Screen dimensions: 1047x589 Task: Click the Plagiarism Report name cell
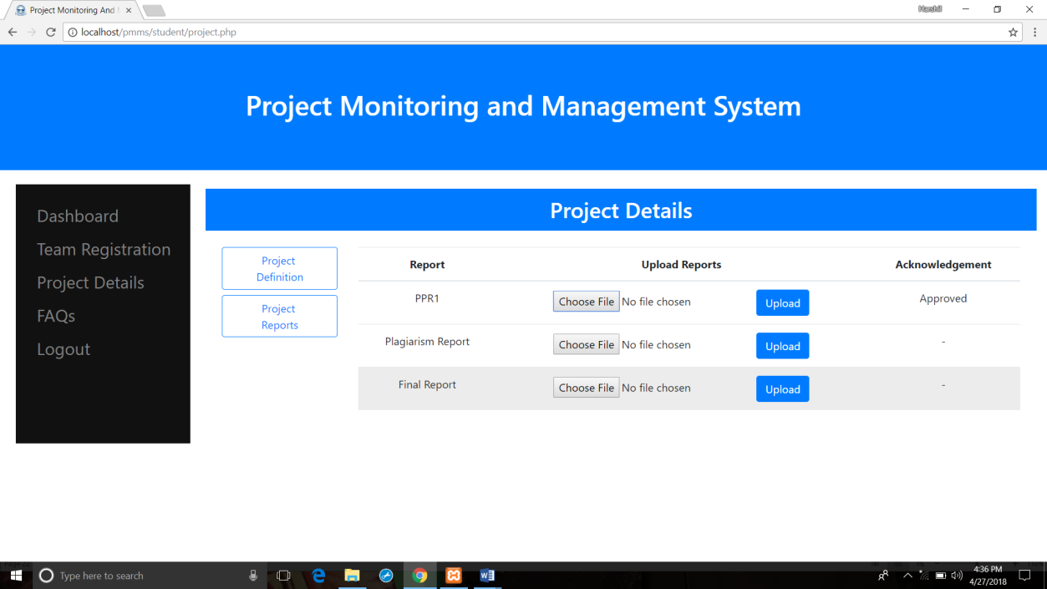[x=427, y=342]
